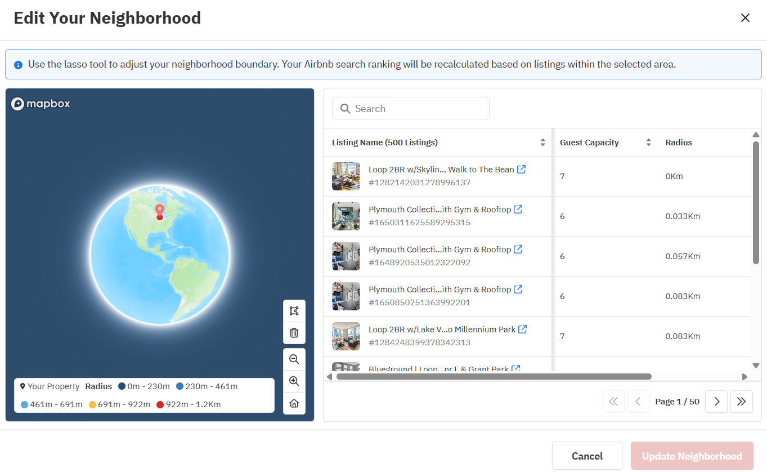Click the 922m - 1.2Km red legend swatch
This screenshot has width=767, height=472.
pyautogui.click(x=160, y=404)
